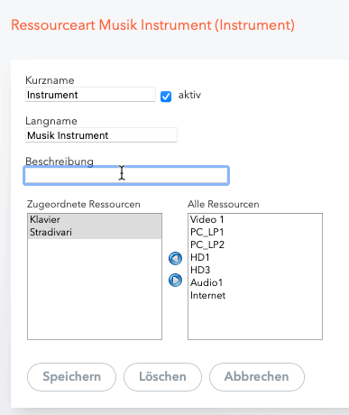This screenshot has width=349, height=415.
Task: Focus the Langname input field
Action: [x=101, y=135]
